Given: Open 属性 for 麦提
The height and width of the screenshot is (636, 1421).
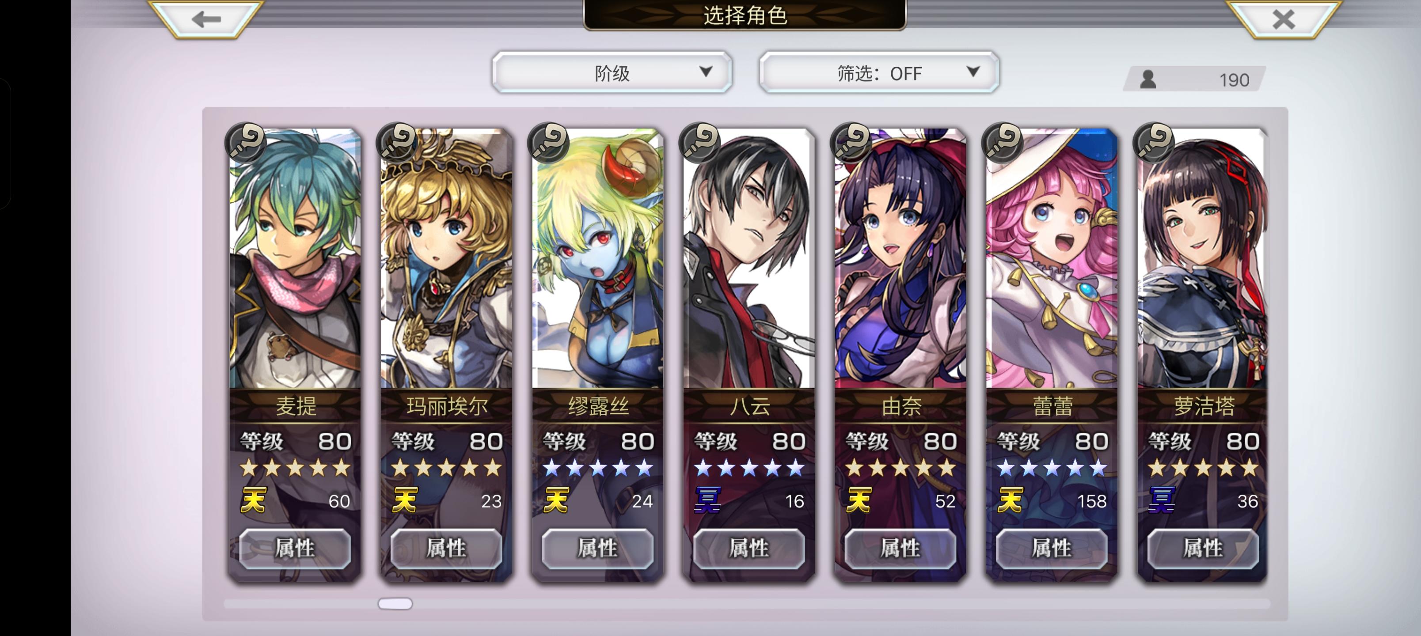Looking at the screenshot, I should pyautogui.click(x=295, y=548).
